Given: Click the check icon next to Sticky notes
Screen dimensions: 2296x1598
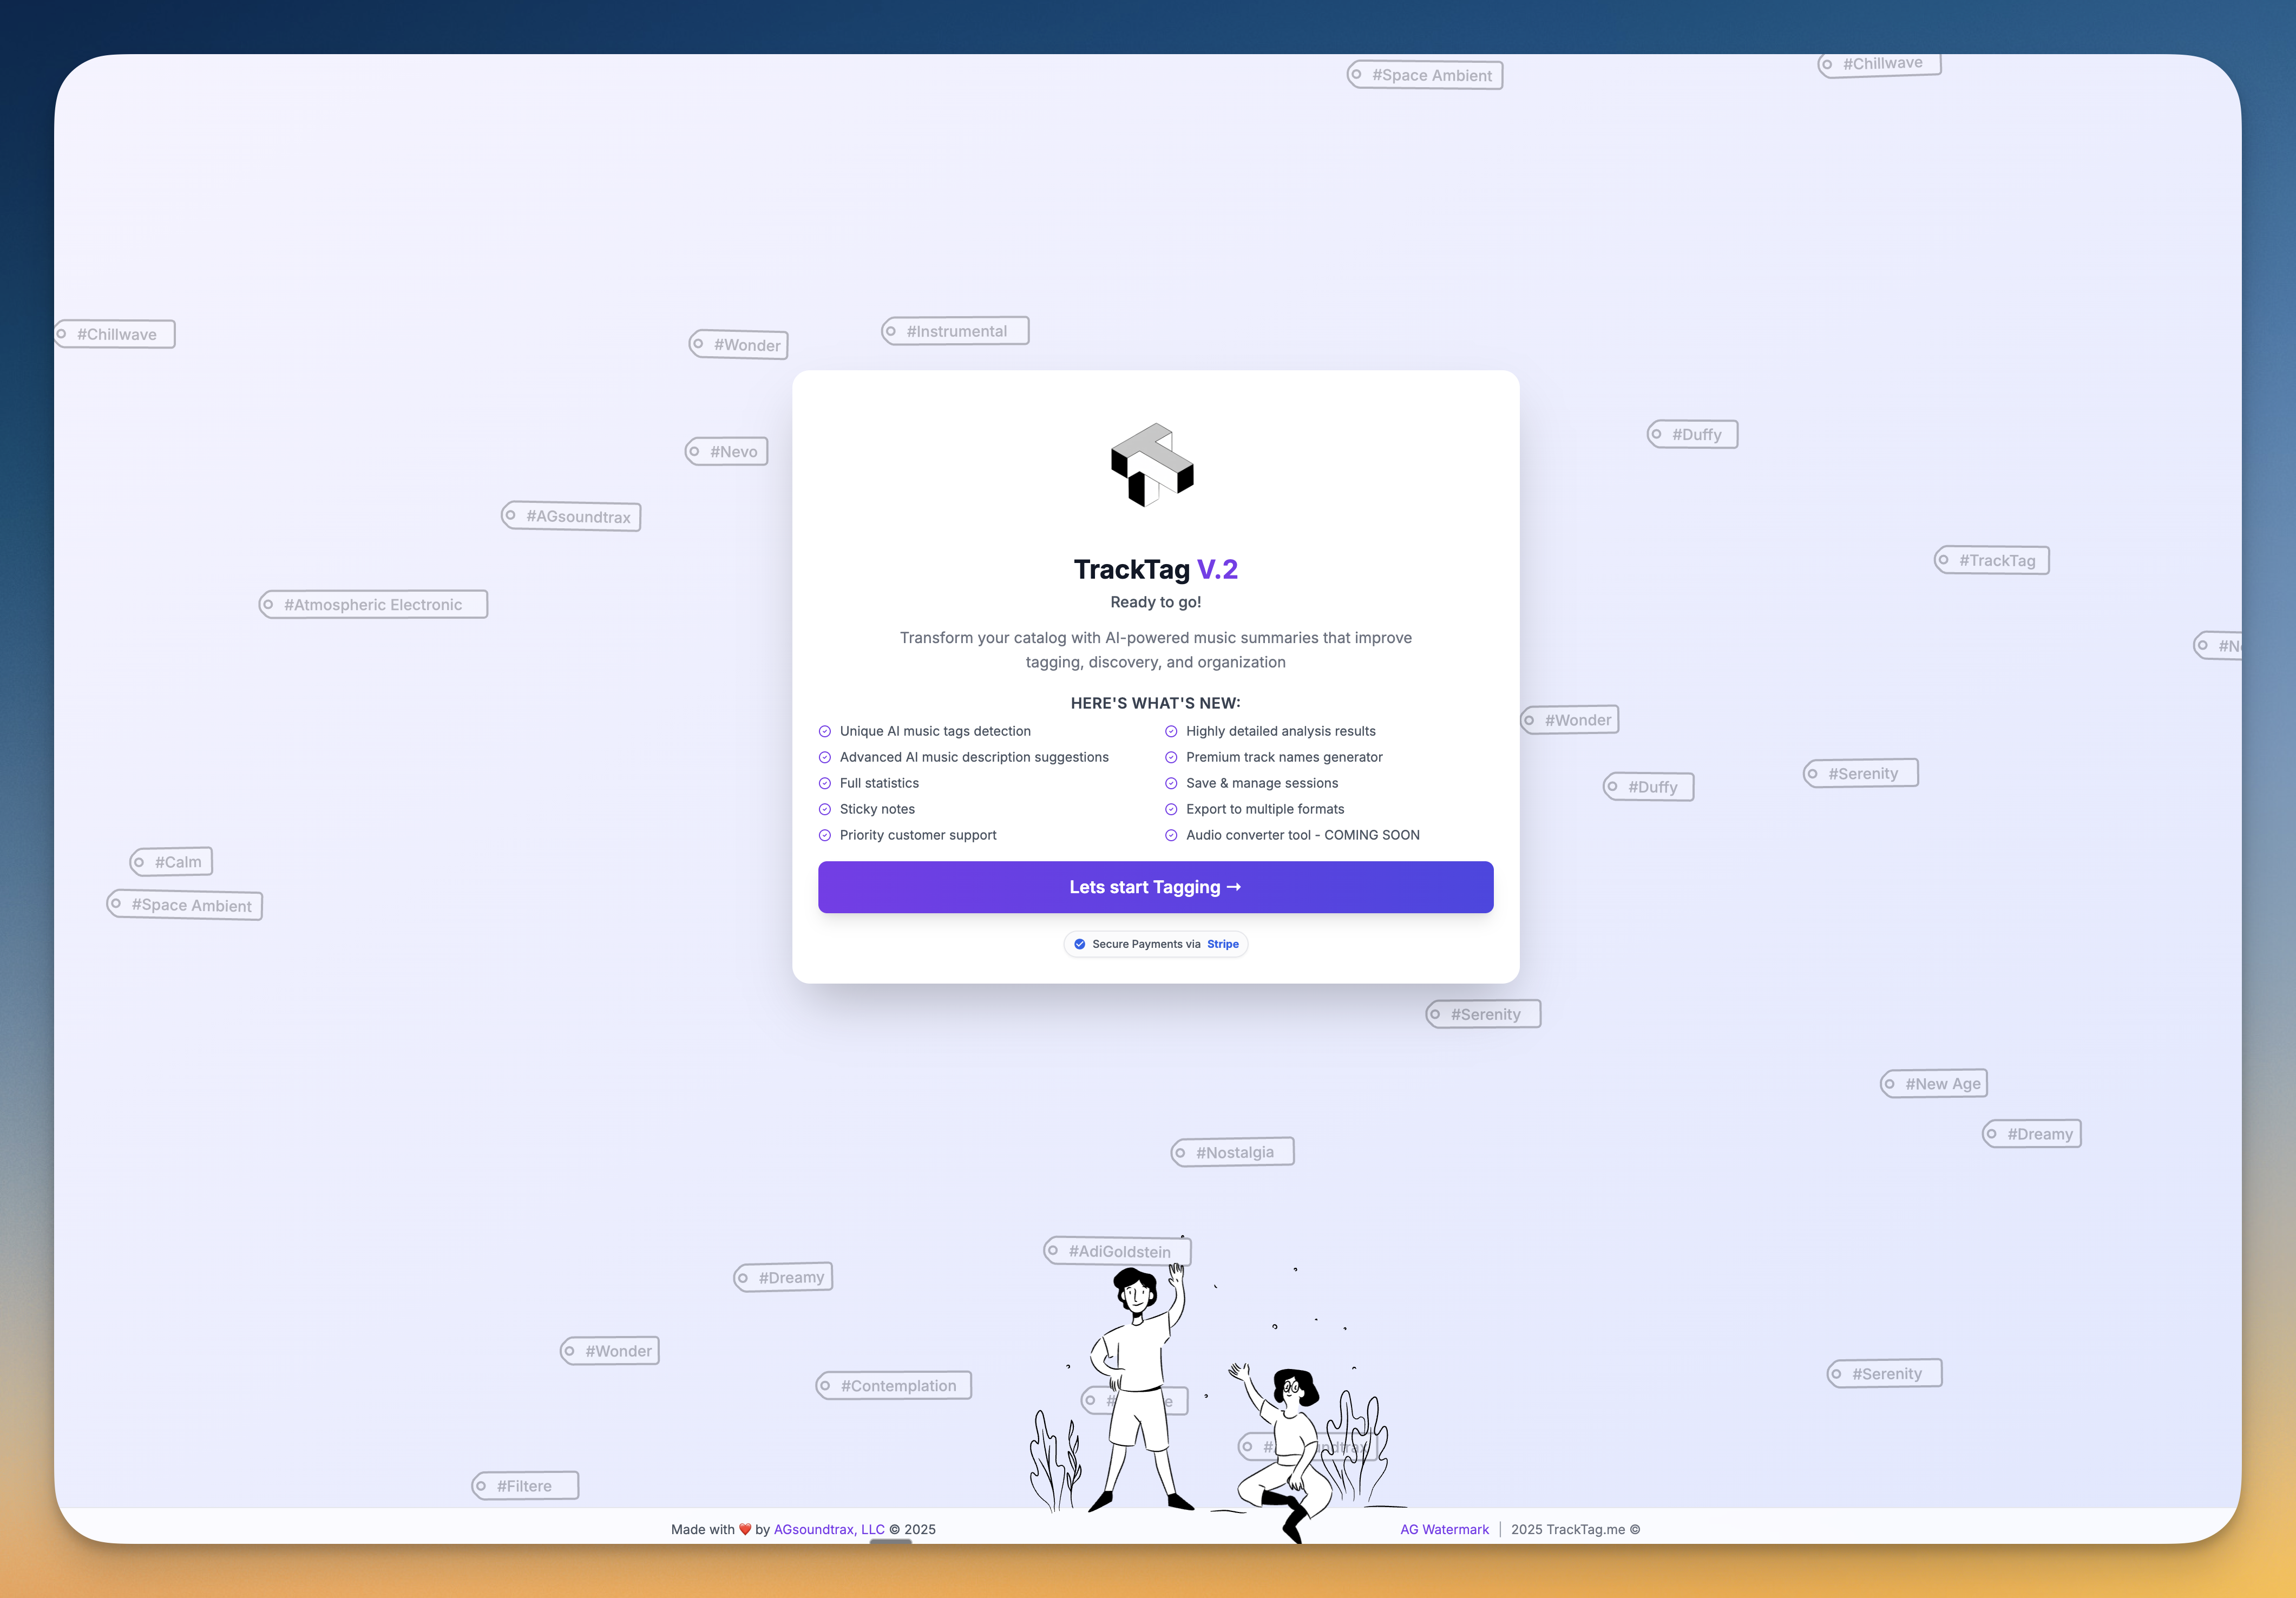Looking at the screenshot, I should 825,809.
